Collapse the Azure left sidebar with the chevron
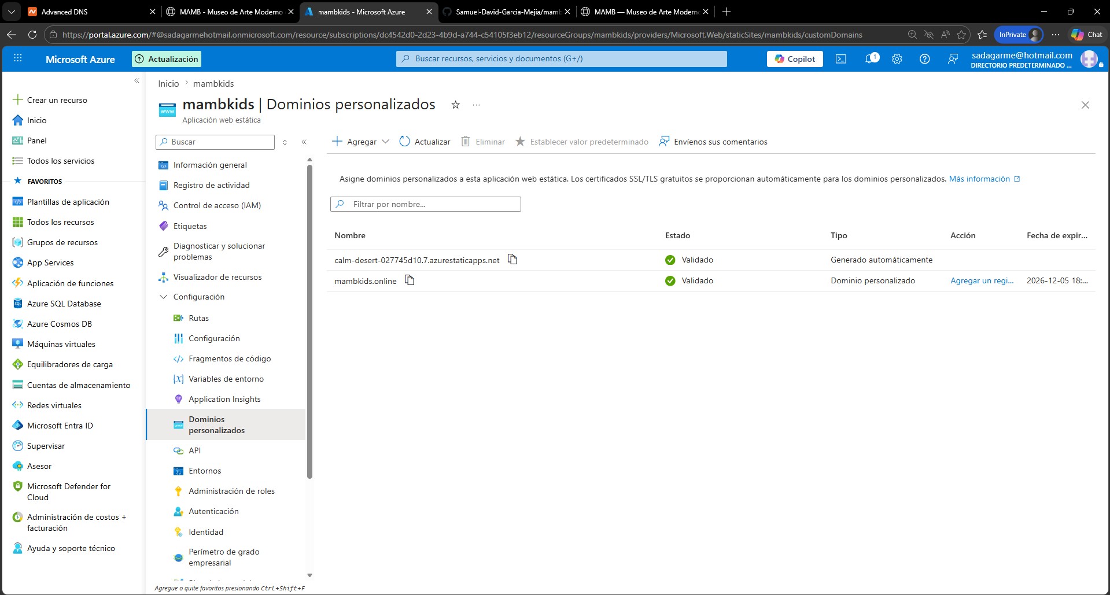The image size is (1110, 595). 137,80
